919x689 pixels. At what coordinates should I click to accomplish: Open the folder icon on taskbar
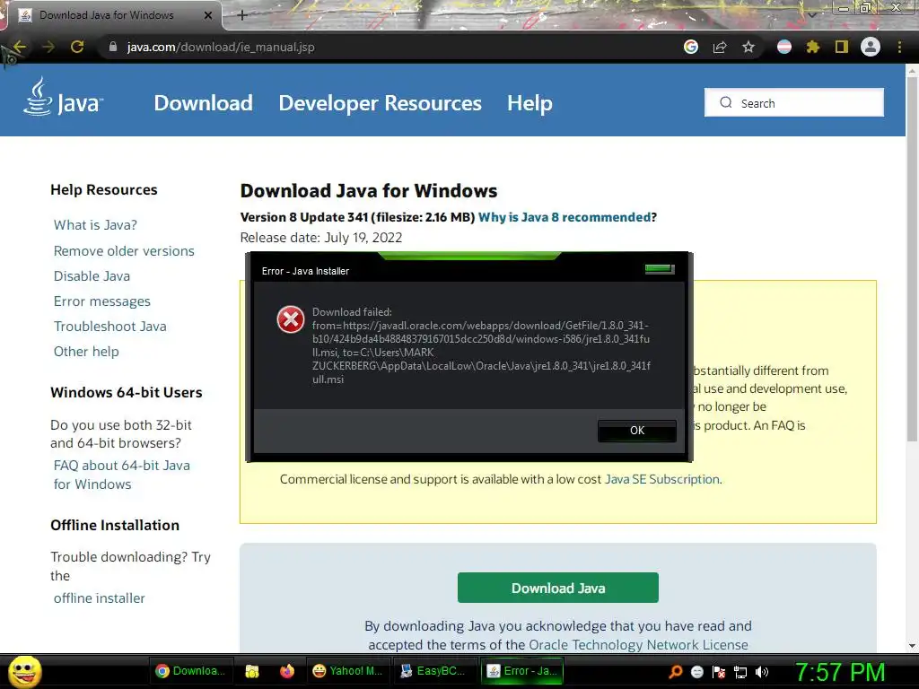tap(252, 671)
